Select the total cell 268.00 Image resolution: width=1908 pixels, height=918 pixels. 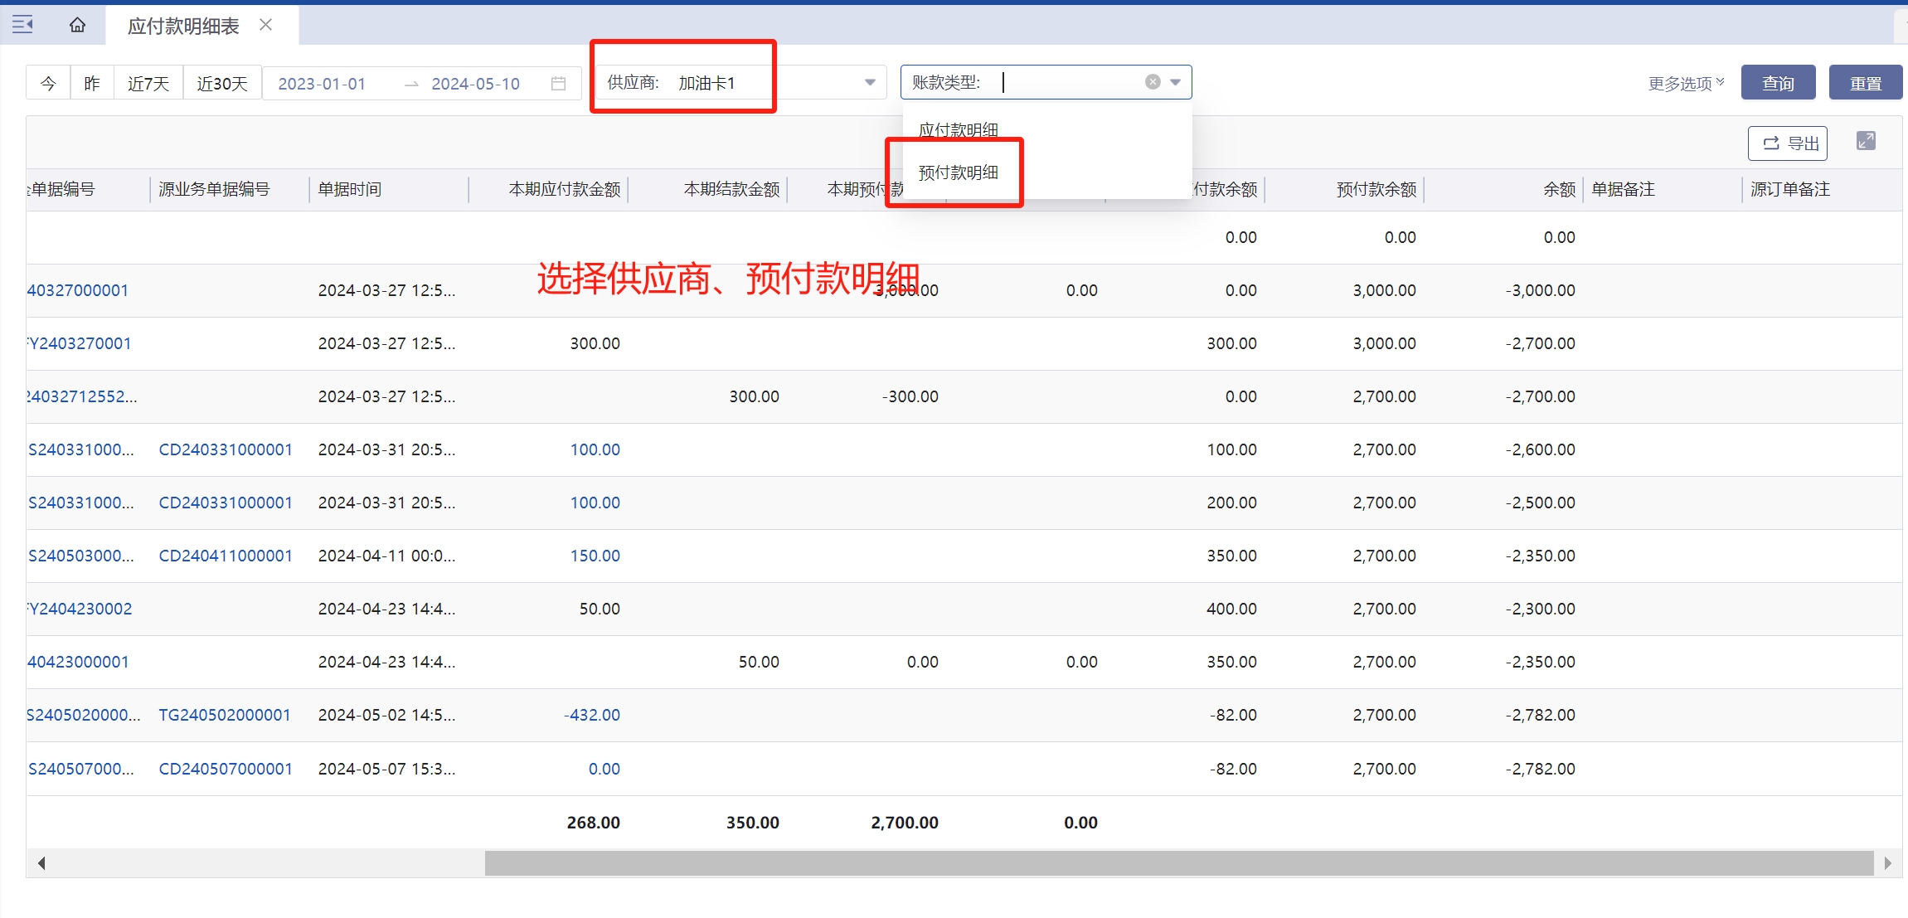pyautogui.click(x=593, y=823)
